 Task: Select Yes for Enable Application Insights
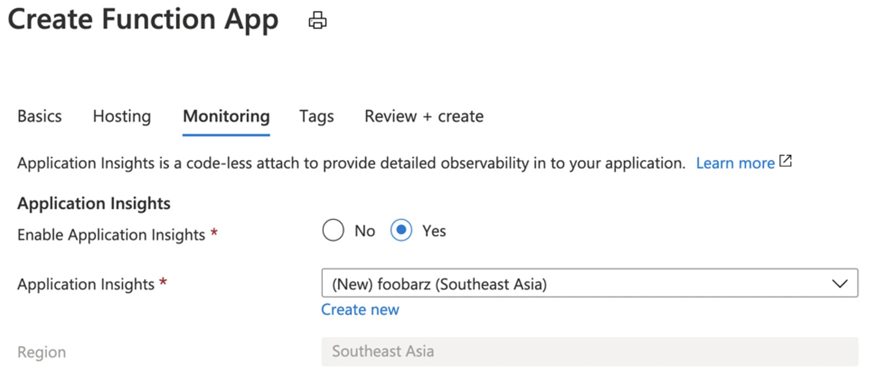coord(401,230)
